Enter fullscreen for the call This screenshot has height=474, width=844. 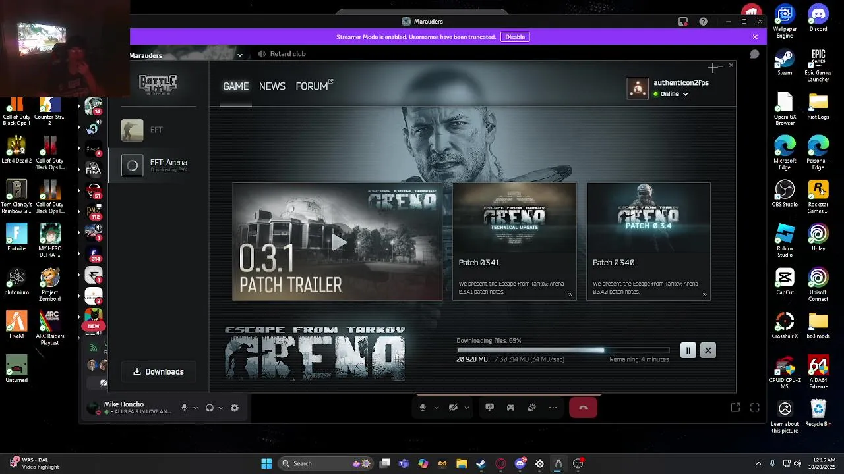click(755, 408)
